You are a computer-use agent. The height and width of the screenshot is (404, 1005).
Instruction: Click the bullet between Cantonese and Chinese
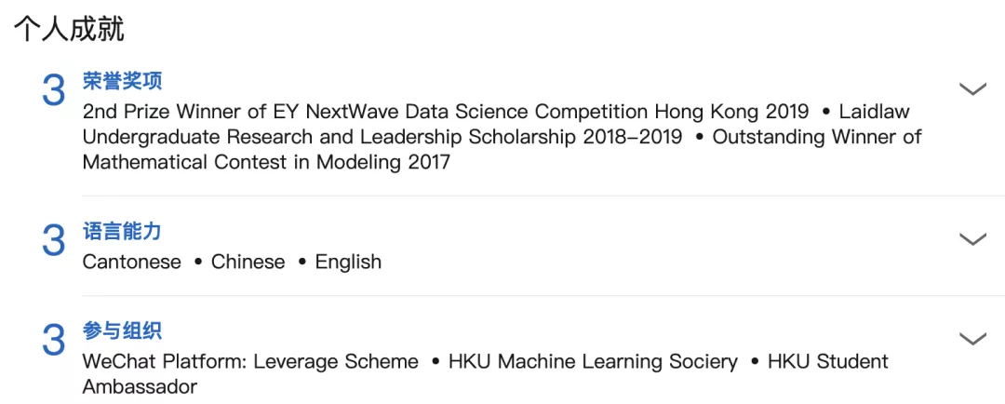pos(197,263)
